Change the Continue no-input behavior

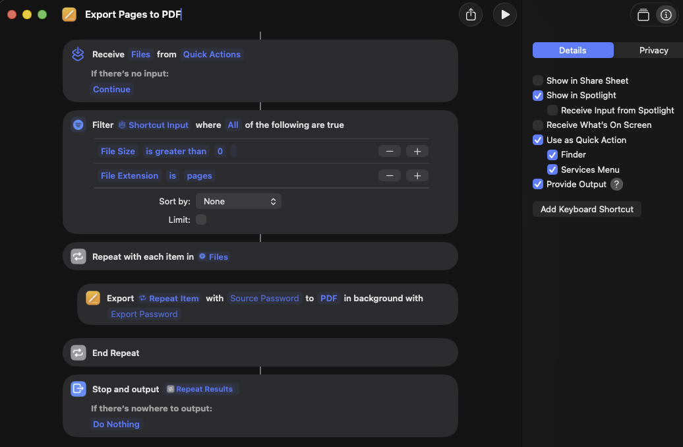point(111,89)
